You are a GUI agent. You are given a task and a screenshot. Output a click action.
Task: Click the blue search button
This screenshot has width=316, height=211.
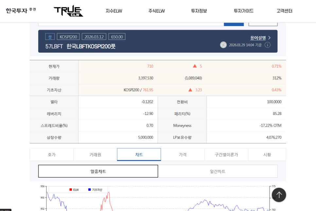coord(234,24)
